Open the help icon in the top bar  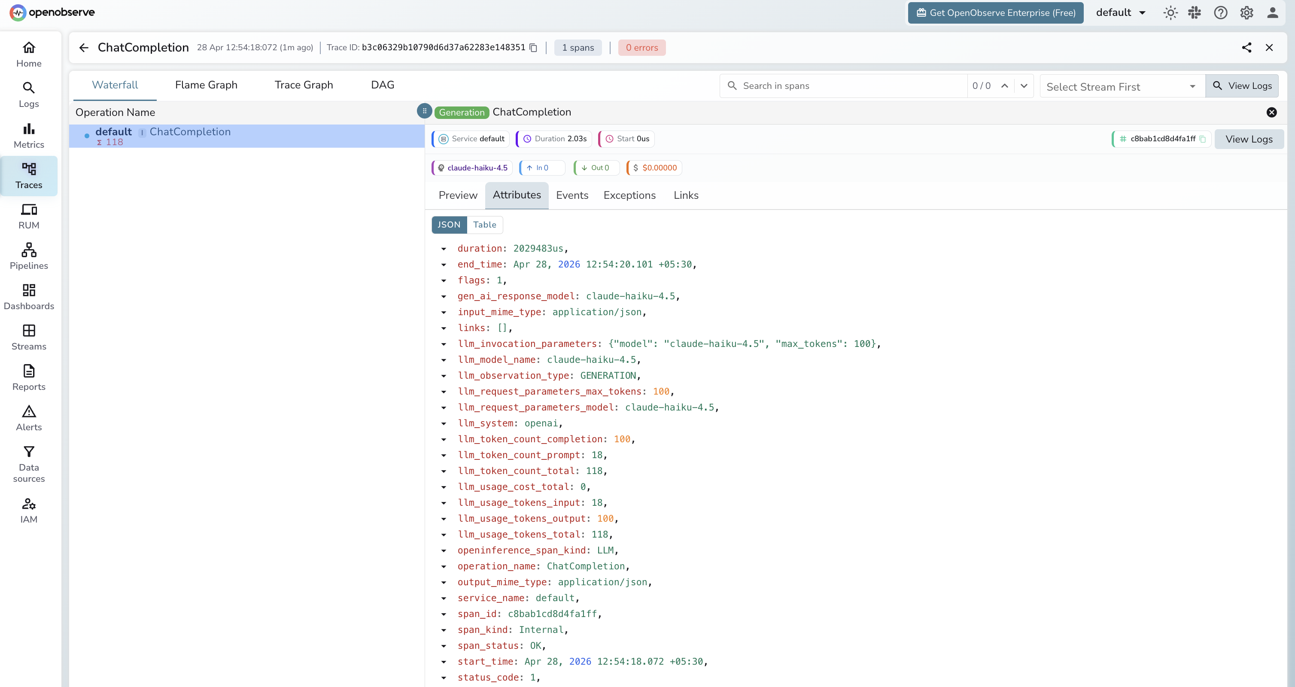tap(1221, 12)
